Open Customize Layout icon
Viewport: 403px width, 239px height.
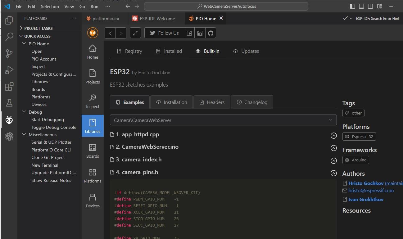(379, 6)
